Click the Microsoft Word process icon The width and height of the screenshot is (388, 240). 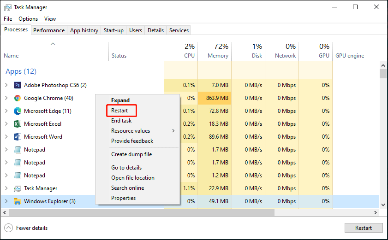point(18,137)
